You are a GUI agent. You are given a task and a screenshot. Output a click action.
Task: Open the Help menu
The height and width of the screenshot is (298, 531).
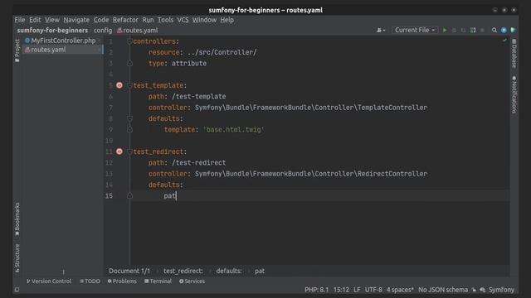click(227, 20)
